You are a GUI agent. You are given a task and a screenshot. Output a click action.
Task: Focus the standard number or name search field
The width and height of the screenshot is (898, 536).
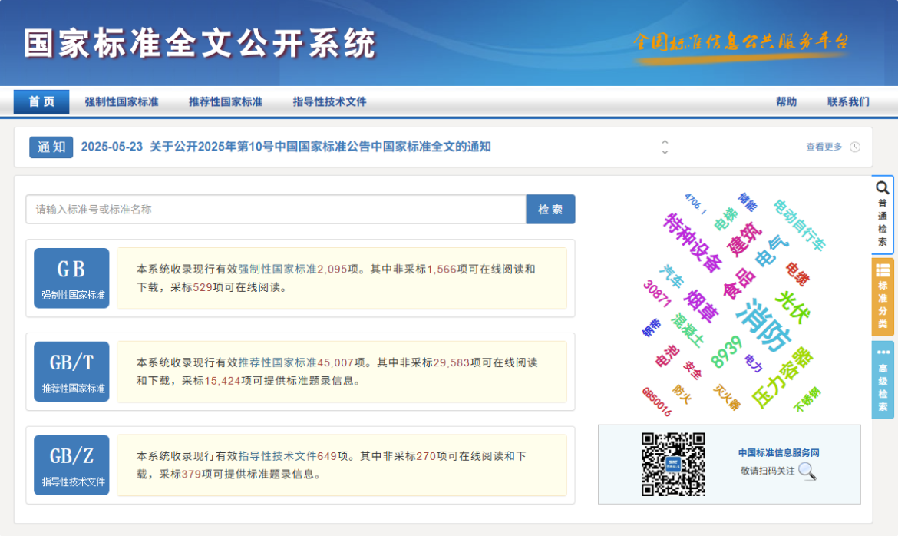point(276,210)
